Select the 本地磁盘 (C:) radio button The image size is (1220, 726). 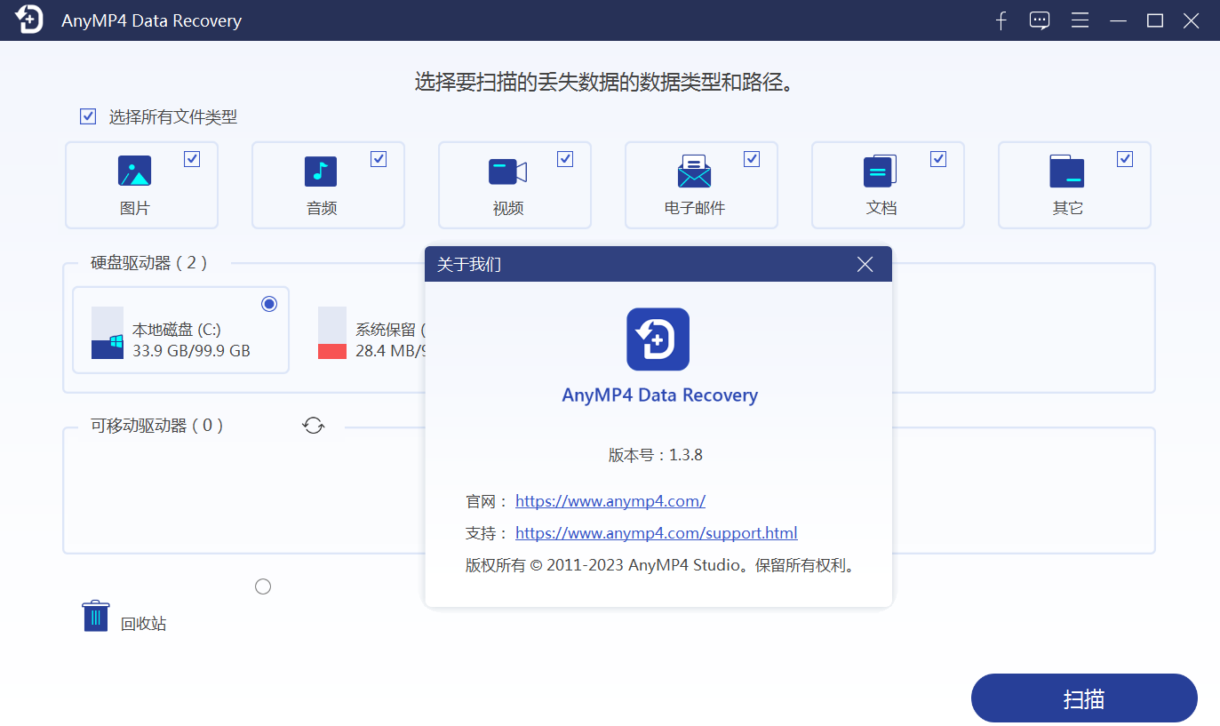tap(269, 304)
